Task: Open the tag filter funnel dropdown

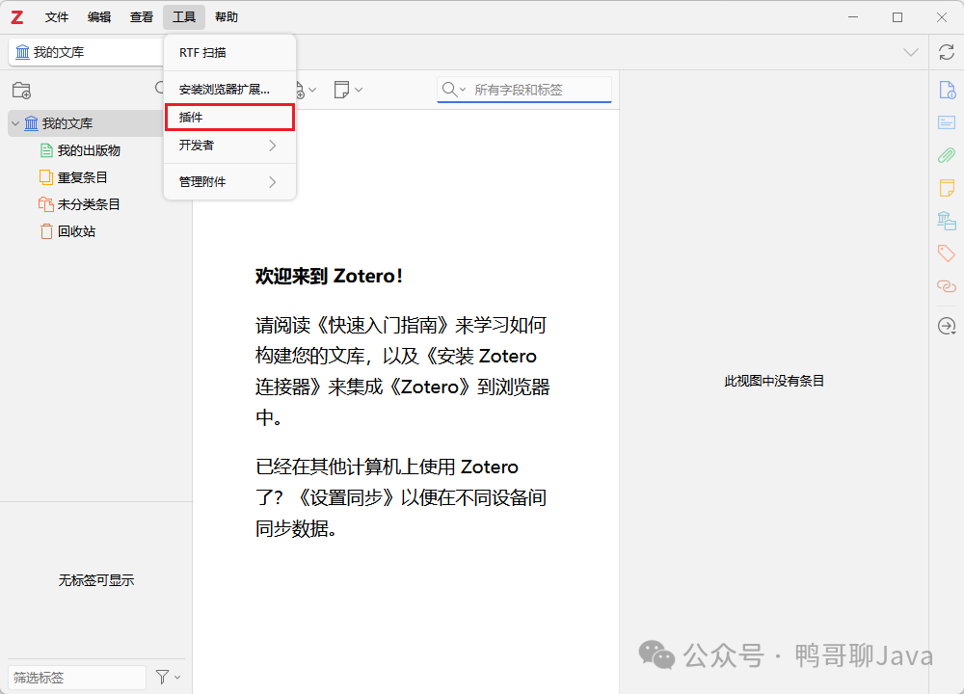Action: (167, 677)
